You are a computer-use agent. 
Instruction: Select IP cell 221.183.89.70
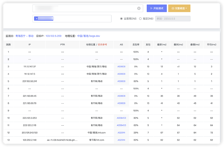coord(30,103)
